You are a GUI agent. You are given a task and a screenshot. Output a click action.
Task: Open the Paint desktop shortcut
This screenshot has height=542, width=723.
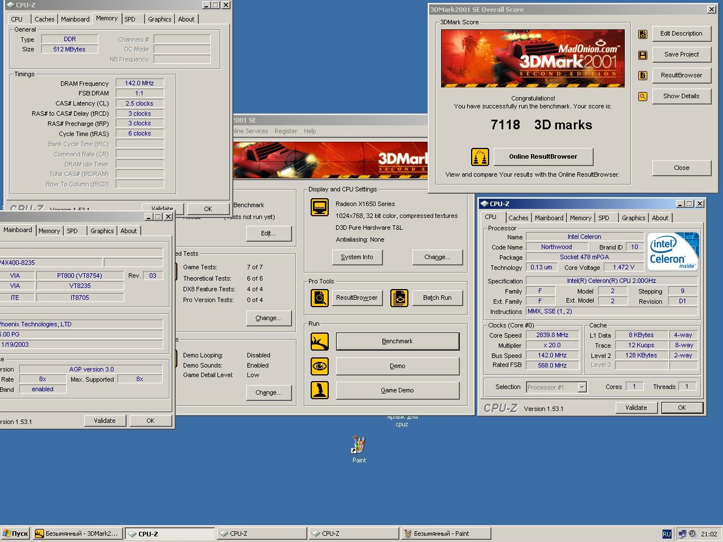point(359,449)
